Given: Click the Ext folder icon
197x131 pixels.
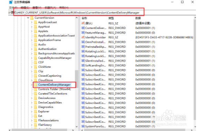Looking at the screenshot, I should pos(36,116).
